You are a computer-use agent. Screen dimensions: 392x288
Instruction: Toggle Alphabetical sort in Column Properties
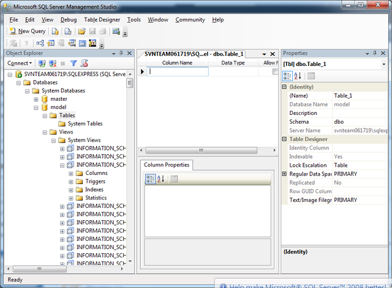pyautogui.click(x=160, y=179)
